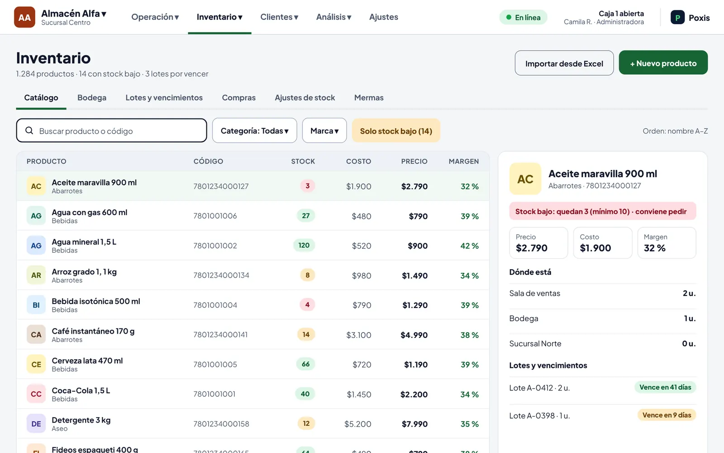This screenshot has width=724, height=453.
Task: Click the Vence en 41 días badge
Action: (x=665, y=387)
